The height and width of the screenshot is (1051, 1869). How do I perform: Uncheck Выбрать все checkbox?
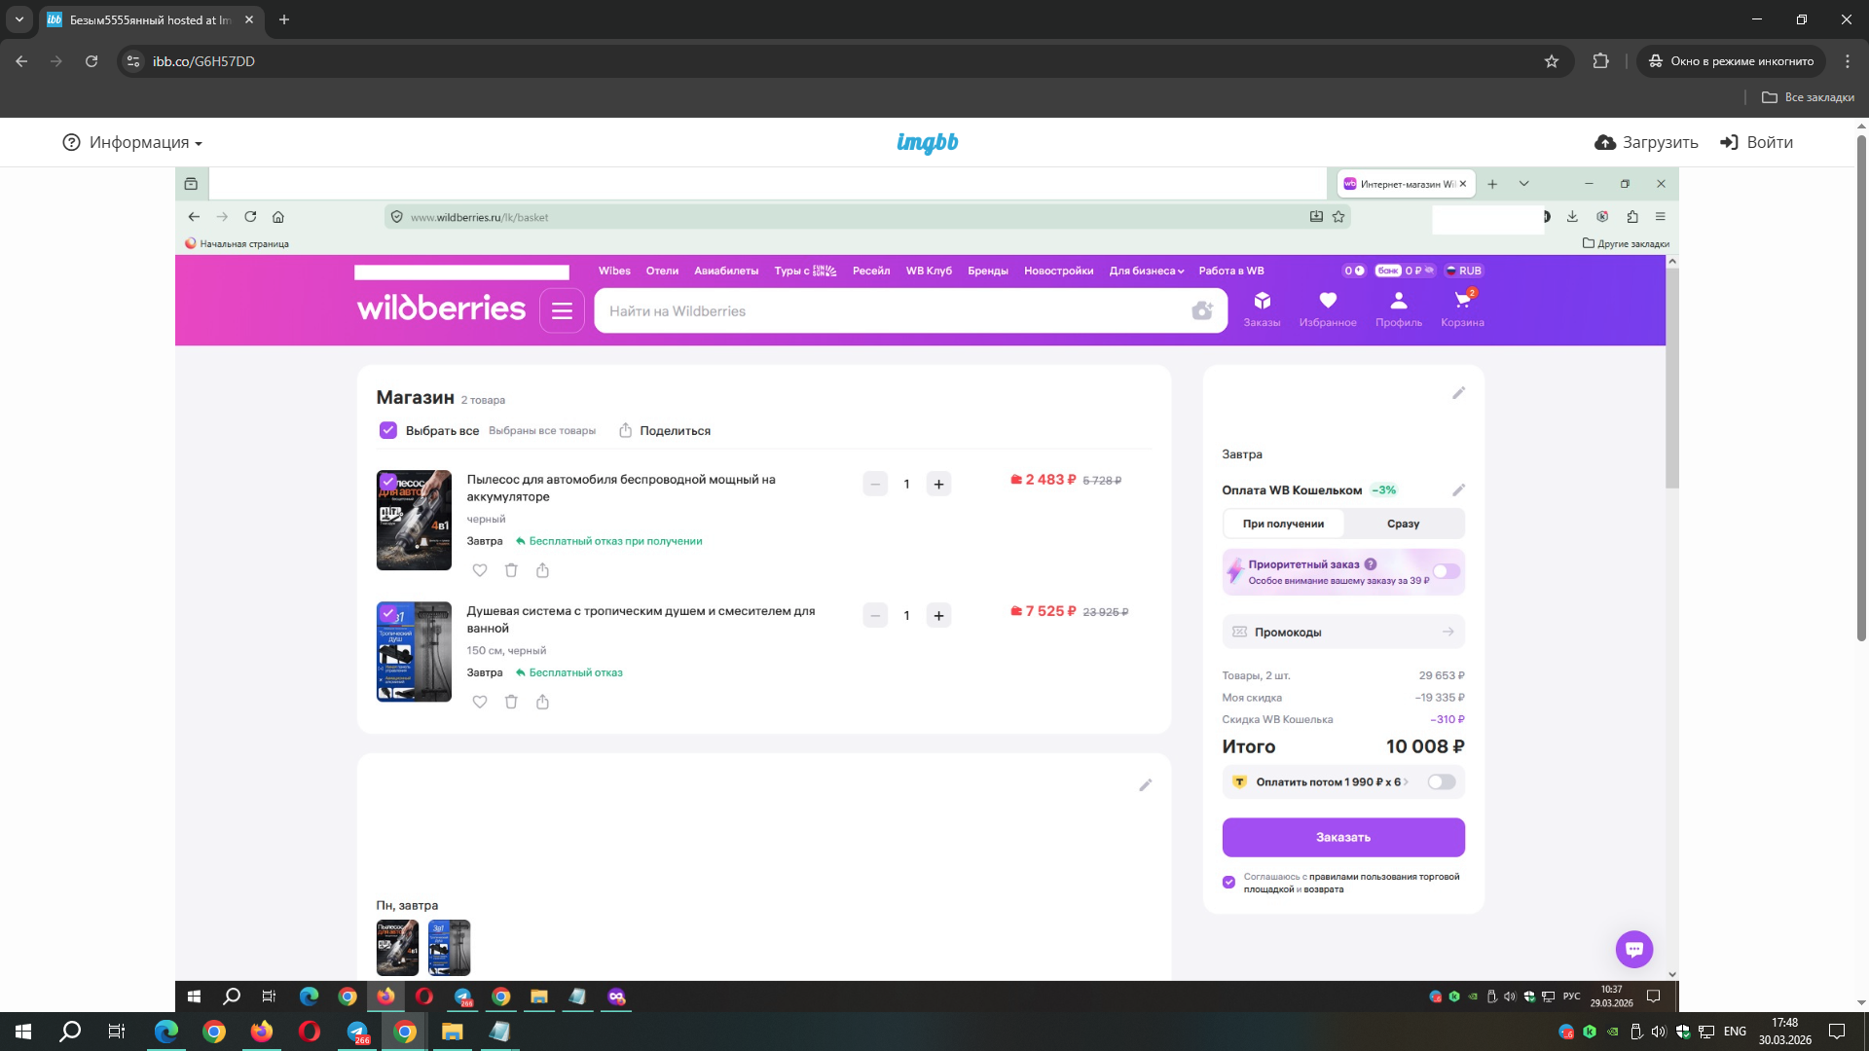click(388, 430)
